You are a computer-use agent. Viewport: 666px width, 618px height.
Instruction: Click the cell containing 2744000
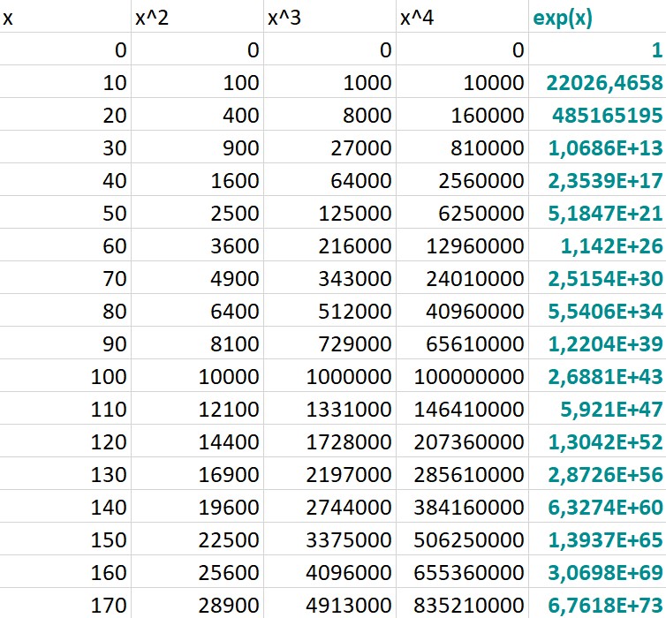[330, 507]
